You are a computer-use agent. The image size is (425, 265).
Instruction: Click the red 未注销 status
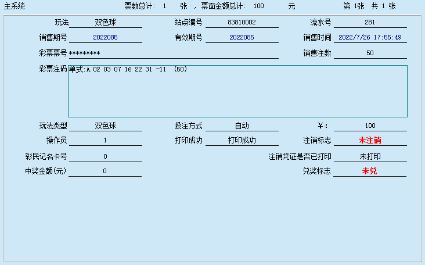click(x=370, y=141)
